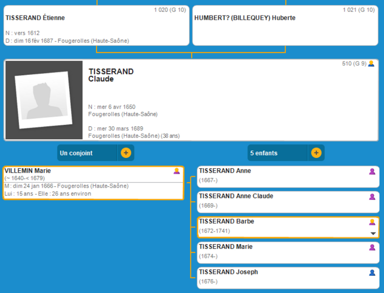Select the HUMBERT? (BILLEQUEY) Huberte card
Screen dimensions: 384x293
coord(284,26)
